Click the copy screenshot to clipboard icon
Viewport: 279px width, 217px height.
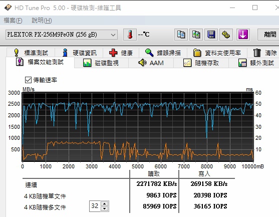coord(196,35)
